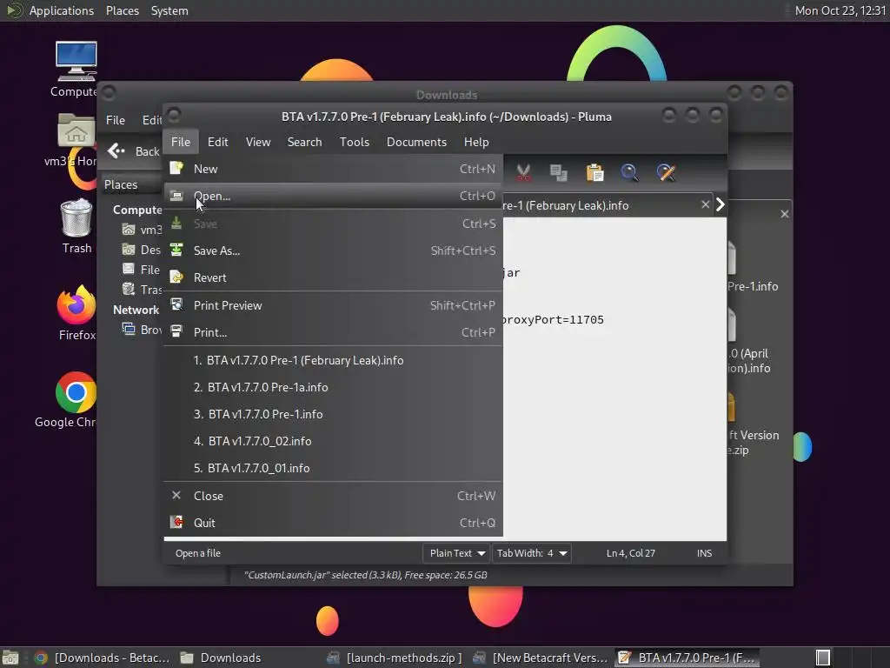Open Pluma's Help menu
Screen dimensions: 890x668
476,142
